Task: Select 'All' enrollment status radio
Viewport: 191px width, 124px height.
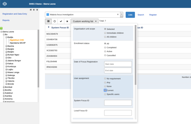Action: [x=105, y=44]
